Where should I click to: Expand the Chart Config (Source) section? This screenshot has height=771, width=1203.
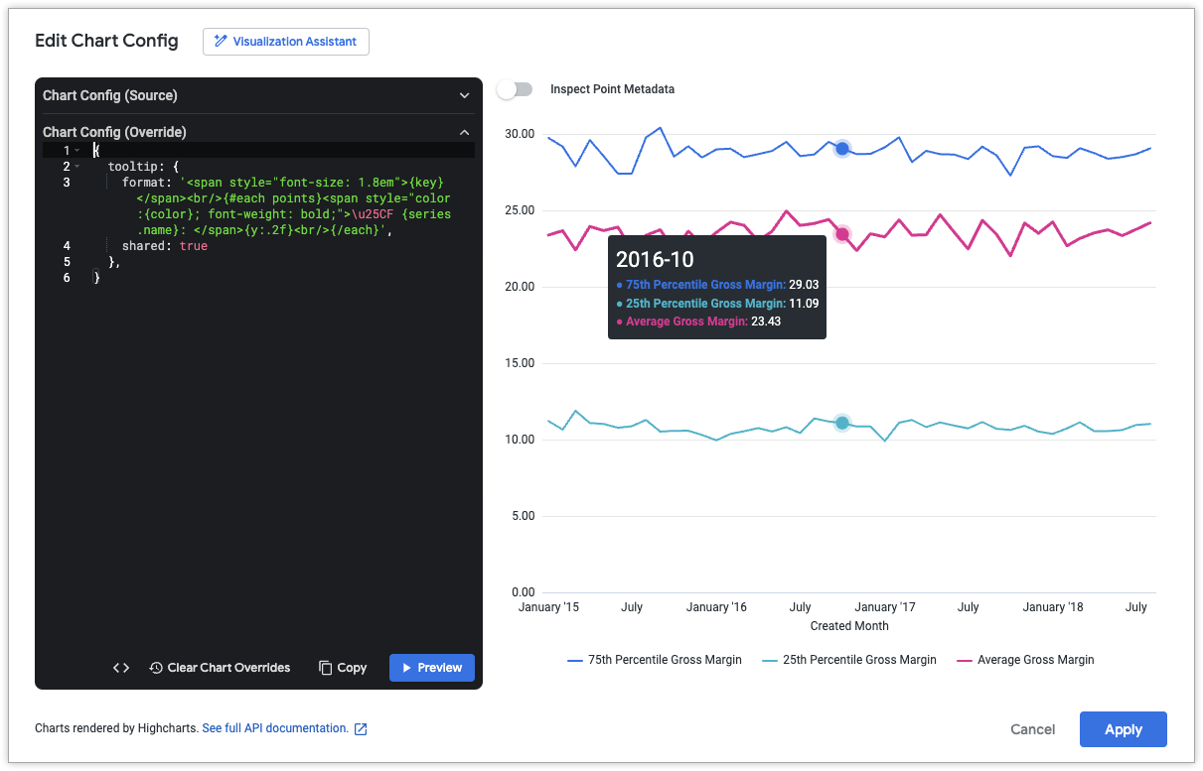point(464,96)
